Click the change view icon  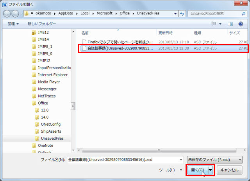[214, 24]
